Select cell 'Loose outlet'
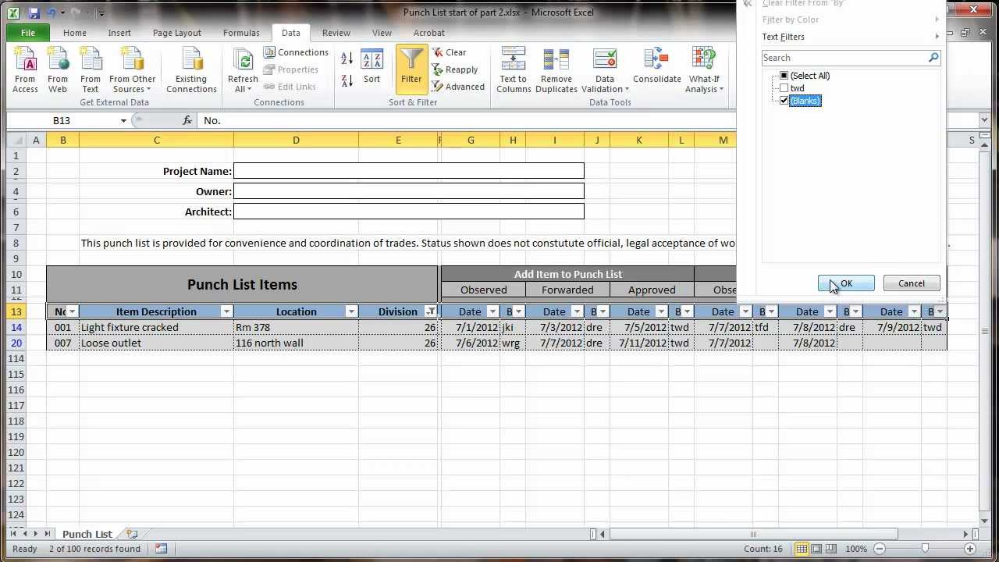 [x=156, y=343]
